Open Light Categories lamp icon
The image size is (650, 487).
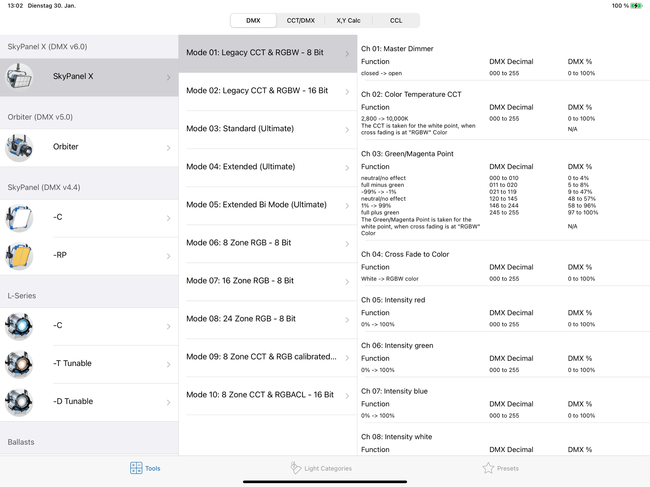296,468
